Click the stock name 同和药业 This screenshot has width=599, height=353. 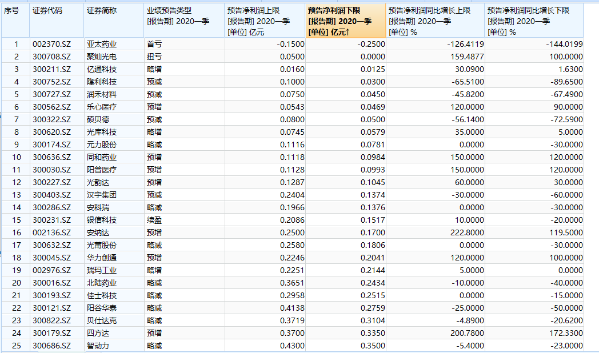click(102, 157)
